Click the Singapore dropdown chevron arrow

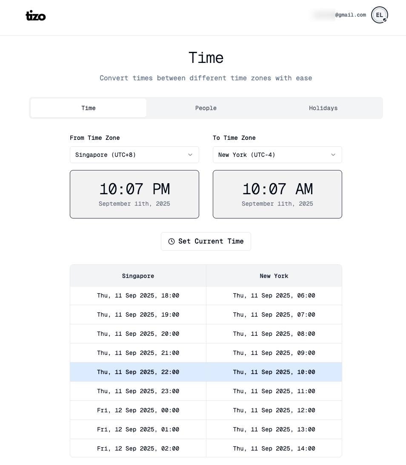pyautogui.click(x=190, y=155)
